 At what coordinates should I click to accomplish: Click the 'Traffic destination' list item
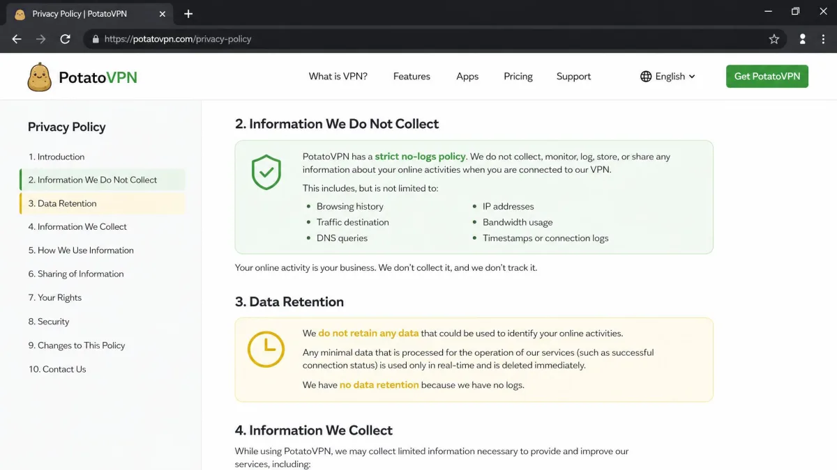tap(353, 222)
